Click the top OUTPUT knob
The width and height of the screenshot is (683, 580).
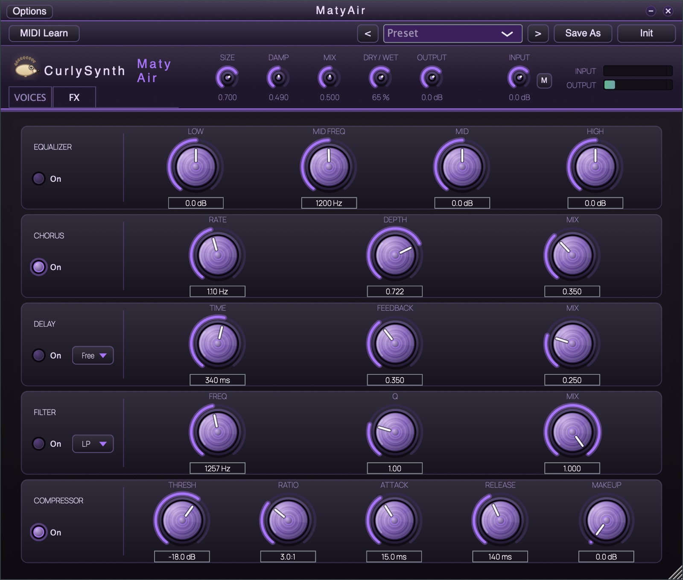point(432,78)
